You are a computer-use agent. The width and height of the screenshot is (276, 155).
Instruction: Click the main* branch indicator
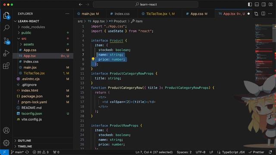[x=17, y=152]
